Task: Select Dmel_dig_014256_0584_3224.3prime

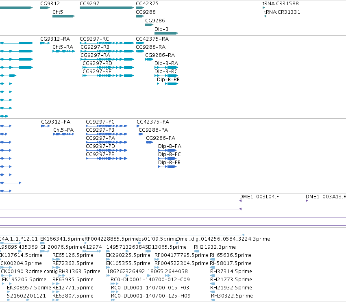Action: point(223,239)
